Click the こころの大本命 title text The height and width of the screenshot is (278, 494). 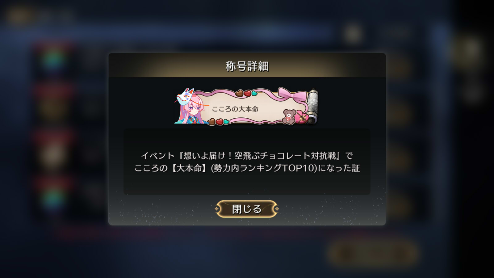[235, 109]
